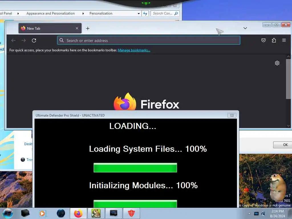
Task: Click the Manage bookmarks link
Action: 134,50
